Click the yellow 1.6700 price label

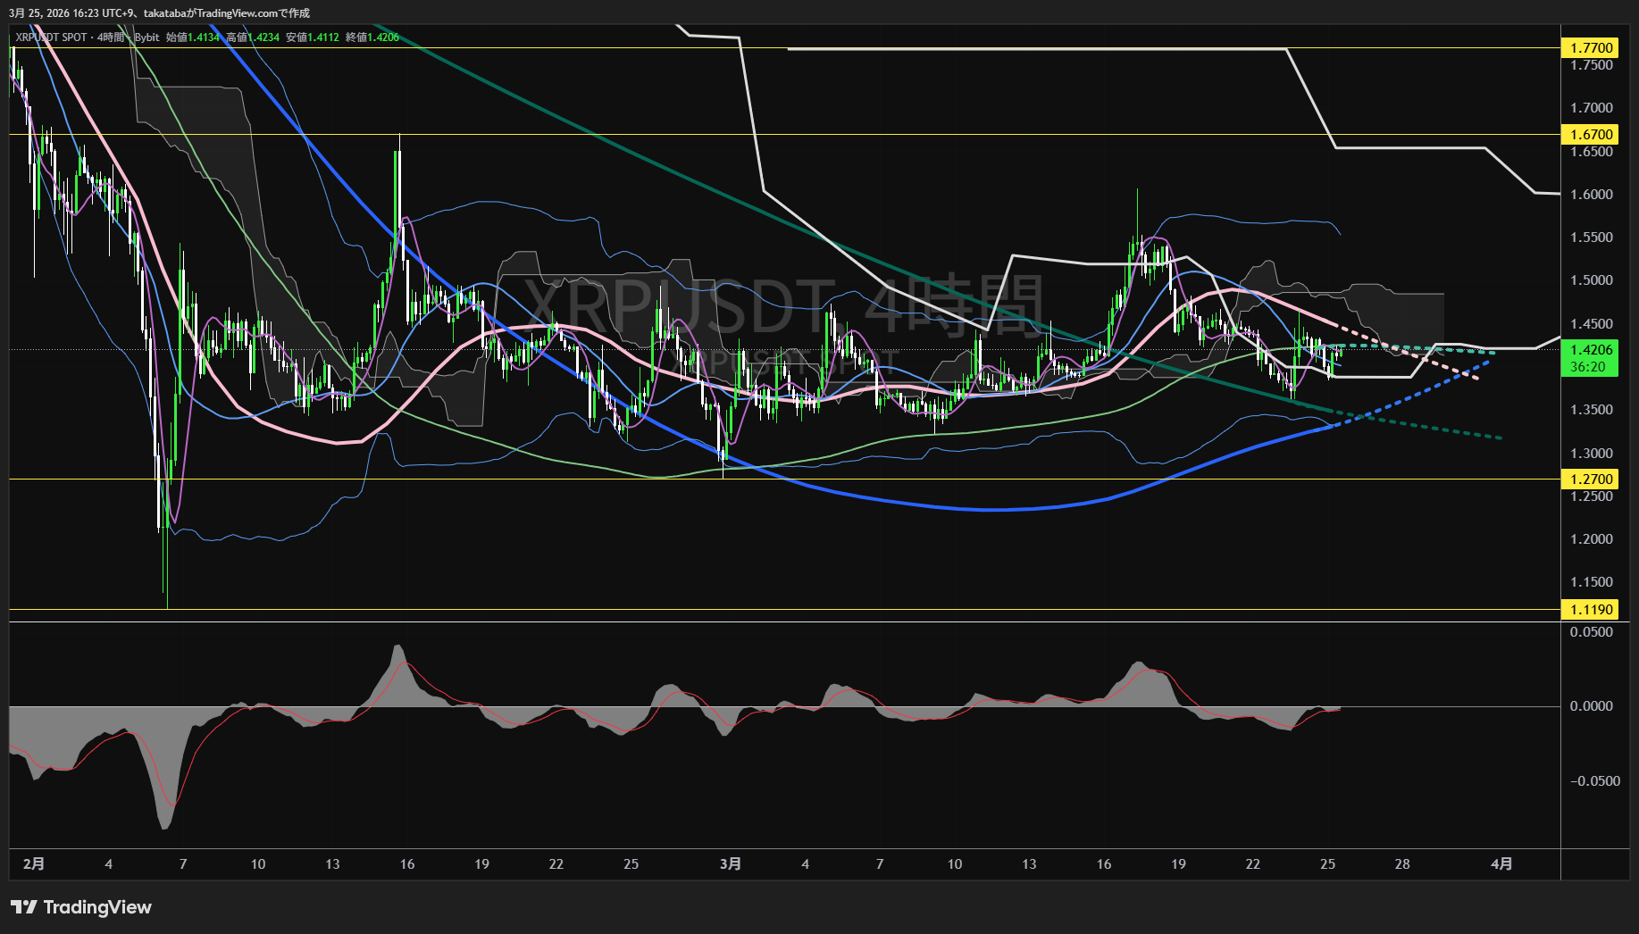[1591, 135]
